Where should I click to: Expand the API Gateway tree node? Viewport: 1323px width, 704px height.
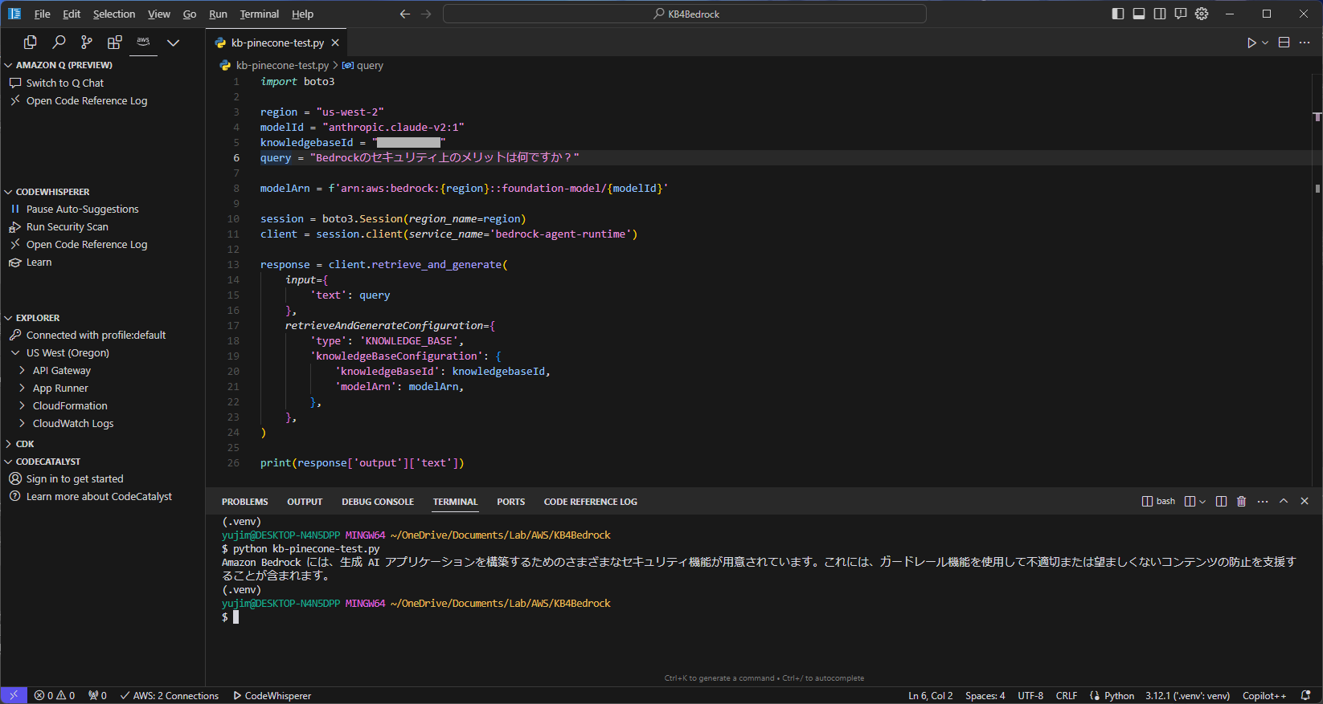61,371
